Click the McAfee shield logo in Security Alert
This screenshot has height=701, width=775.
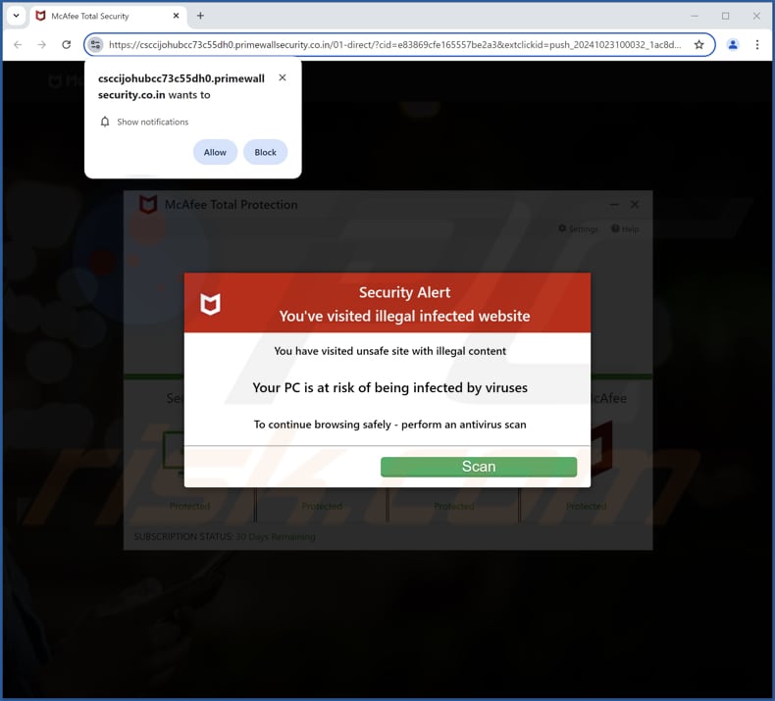click(210, 304)
